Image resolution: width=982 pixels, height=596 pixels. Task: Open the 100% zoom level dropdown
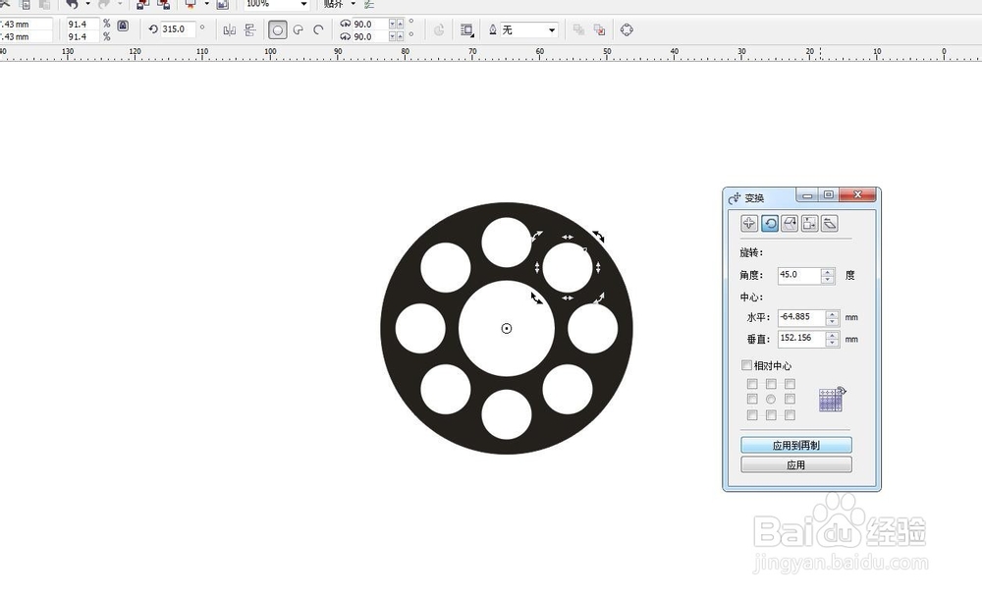[303, 4]
